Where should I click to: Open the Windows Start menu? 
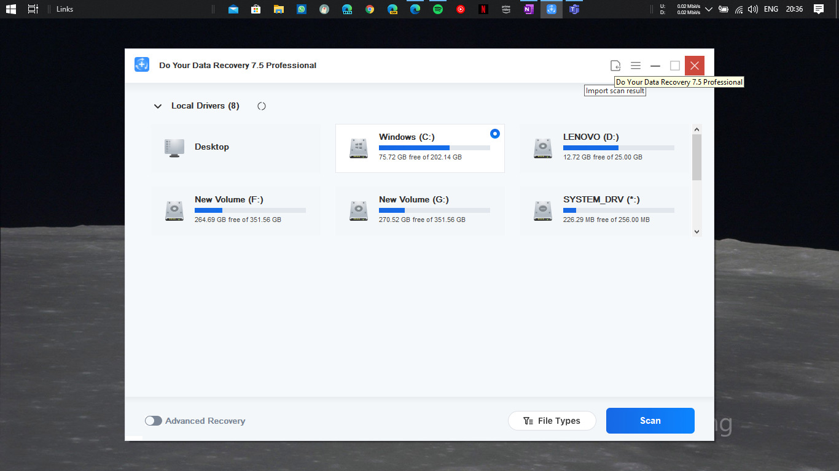[10, 9]
